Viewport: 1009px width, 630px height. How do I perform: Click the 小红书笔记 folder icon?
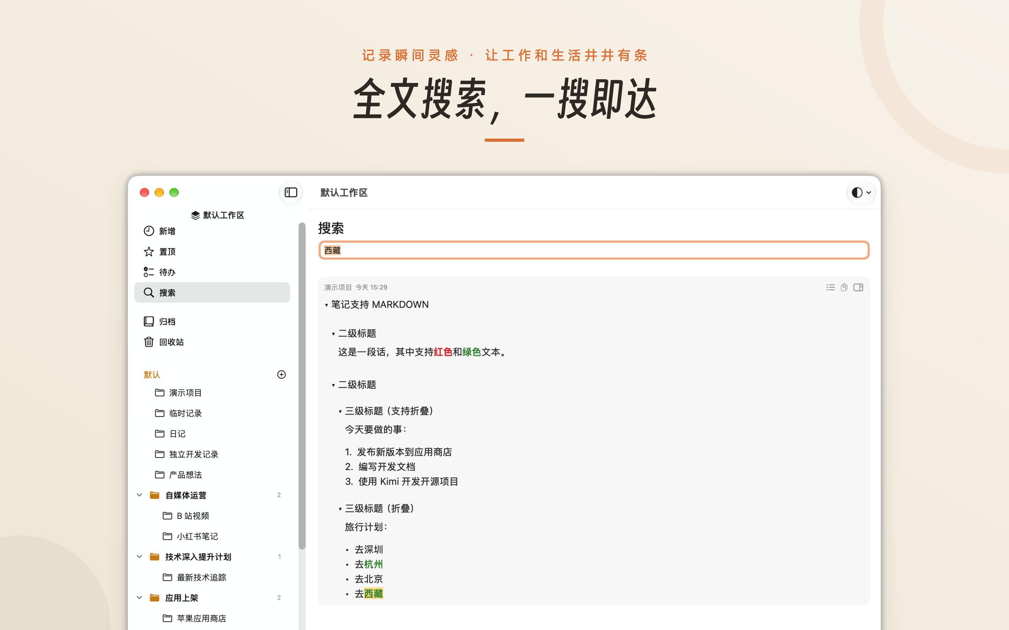pos(167,536)
